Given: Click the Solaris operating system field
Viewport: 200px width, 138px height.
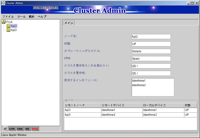Looking at the screenshot, I should coord(151,51).
